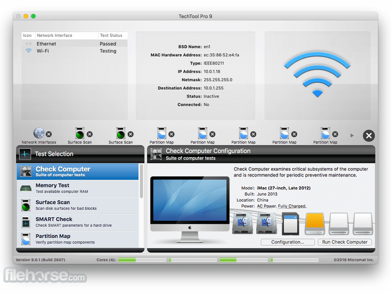This screenshot has width=391, height=294.
Task: Click the TechTool Pro 9 window title
Action: click(x=195, y=16)
